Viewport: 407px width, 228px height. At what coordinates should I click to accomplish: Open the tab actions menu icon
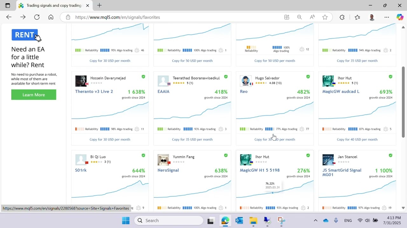(x=8, y=5)
